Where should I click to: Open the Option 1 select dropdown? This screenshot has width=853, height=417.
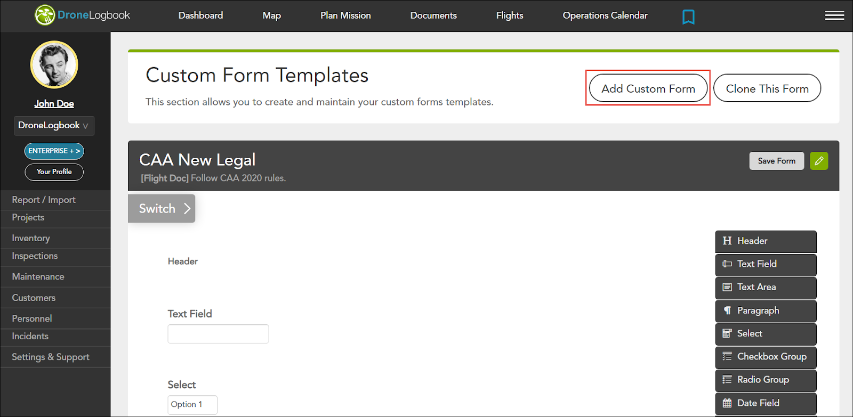tap(192, 405)
